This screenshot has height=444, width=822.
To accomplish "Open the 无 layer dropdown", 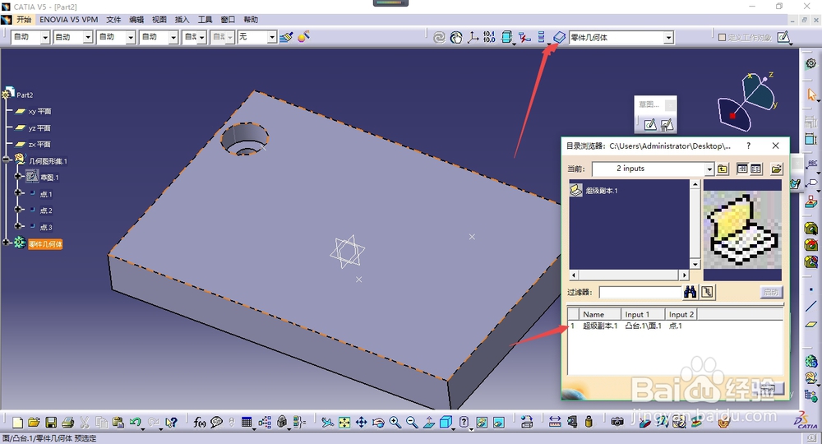I will [x=271, y=37].
